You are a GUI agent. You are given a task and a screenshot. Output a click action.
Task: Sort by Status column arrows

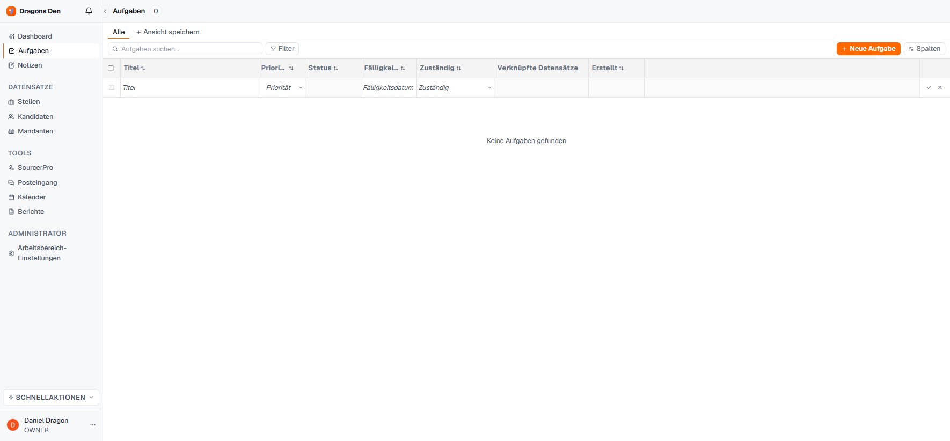pos(336,69)
